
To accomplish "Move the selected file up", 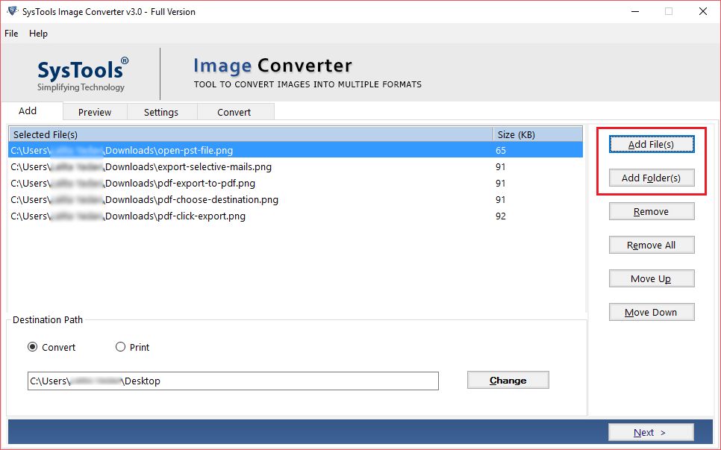I will coord(651,278).
